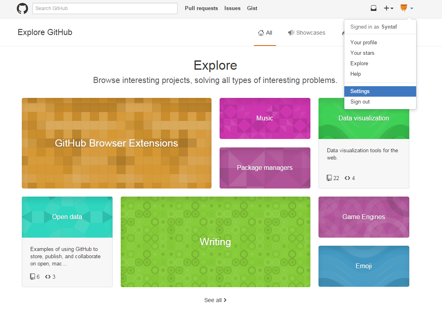
Task: Collapse the user menu dropdown arrow
Action: tap(412, 8)
